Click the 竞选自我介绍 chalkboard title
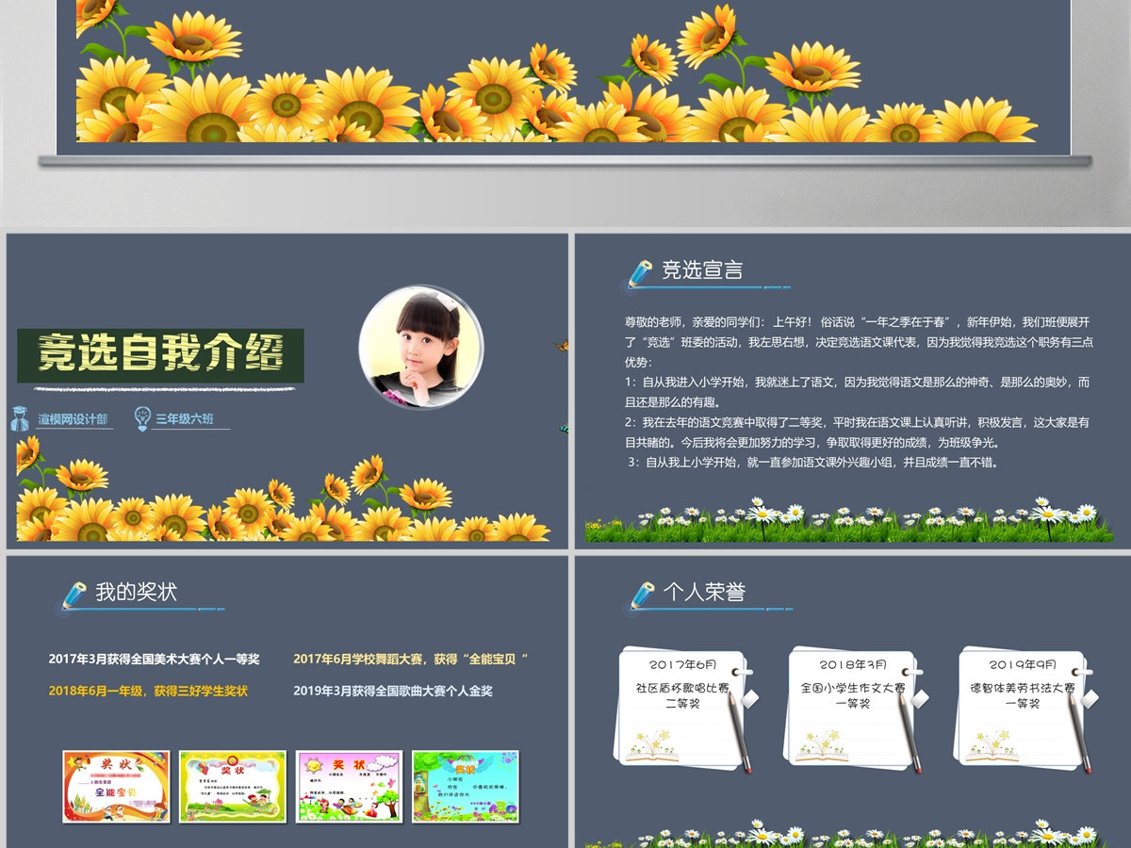Image resolution: width=1131 pixels, height=848 pixels. (x=160, y=355)
